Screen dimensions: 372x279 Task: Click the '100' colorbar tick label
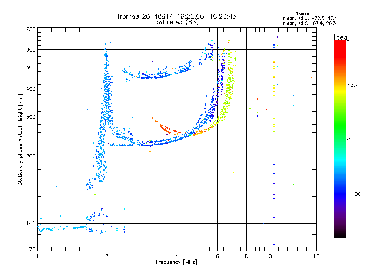pyautogui.click(x=352, y=86)
